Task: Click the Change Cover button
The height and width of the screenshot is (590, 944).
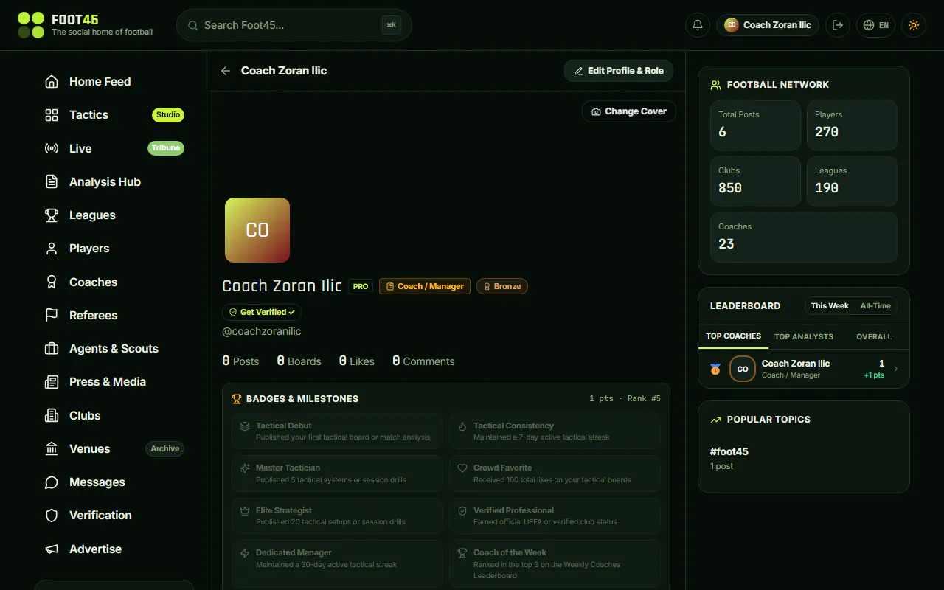Action: tap(629, 111)
